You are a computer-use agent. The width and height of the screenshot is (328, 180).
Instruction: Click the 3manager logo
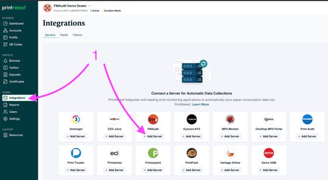[76, 120]
